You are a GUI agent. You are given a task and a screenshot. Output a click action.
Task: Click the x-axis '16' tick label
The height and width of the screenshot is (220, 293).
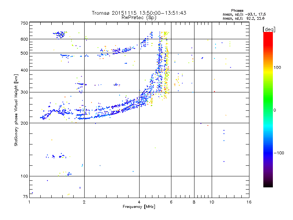(x=249, y=202)
